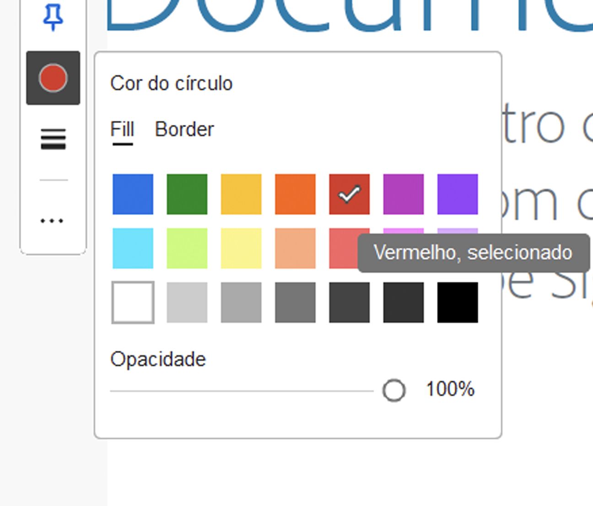Choose the white fill color
This screenshot has width=593, height=506.
pyautogui.click(x=133, y=302)
